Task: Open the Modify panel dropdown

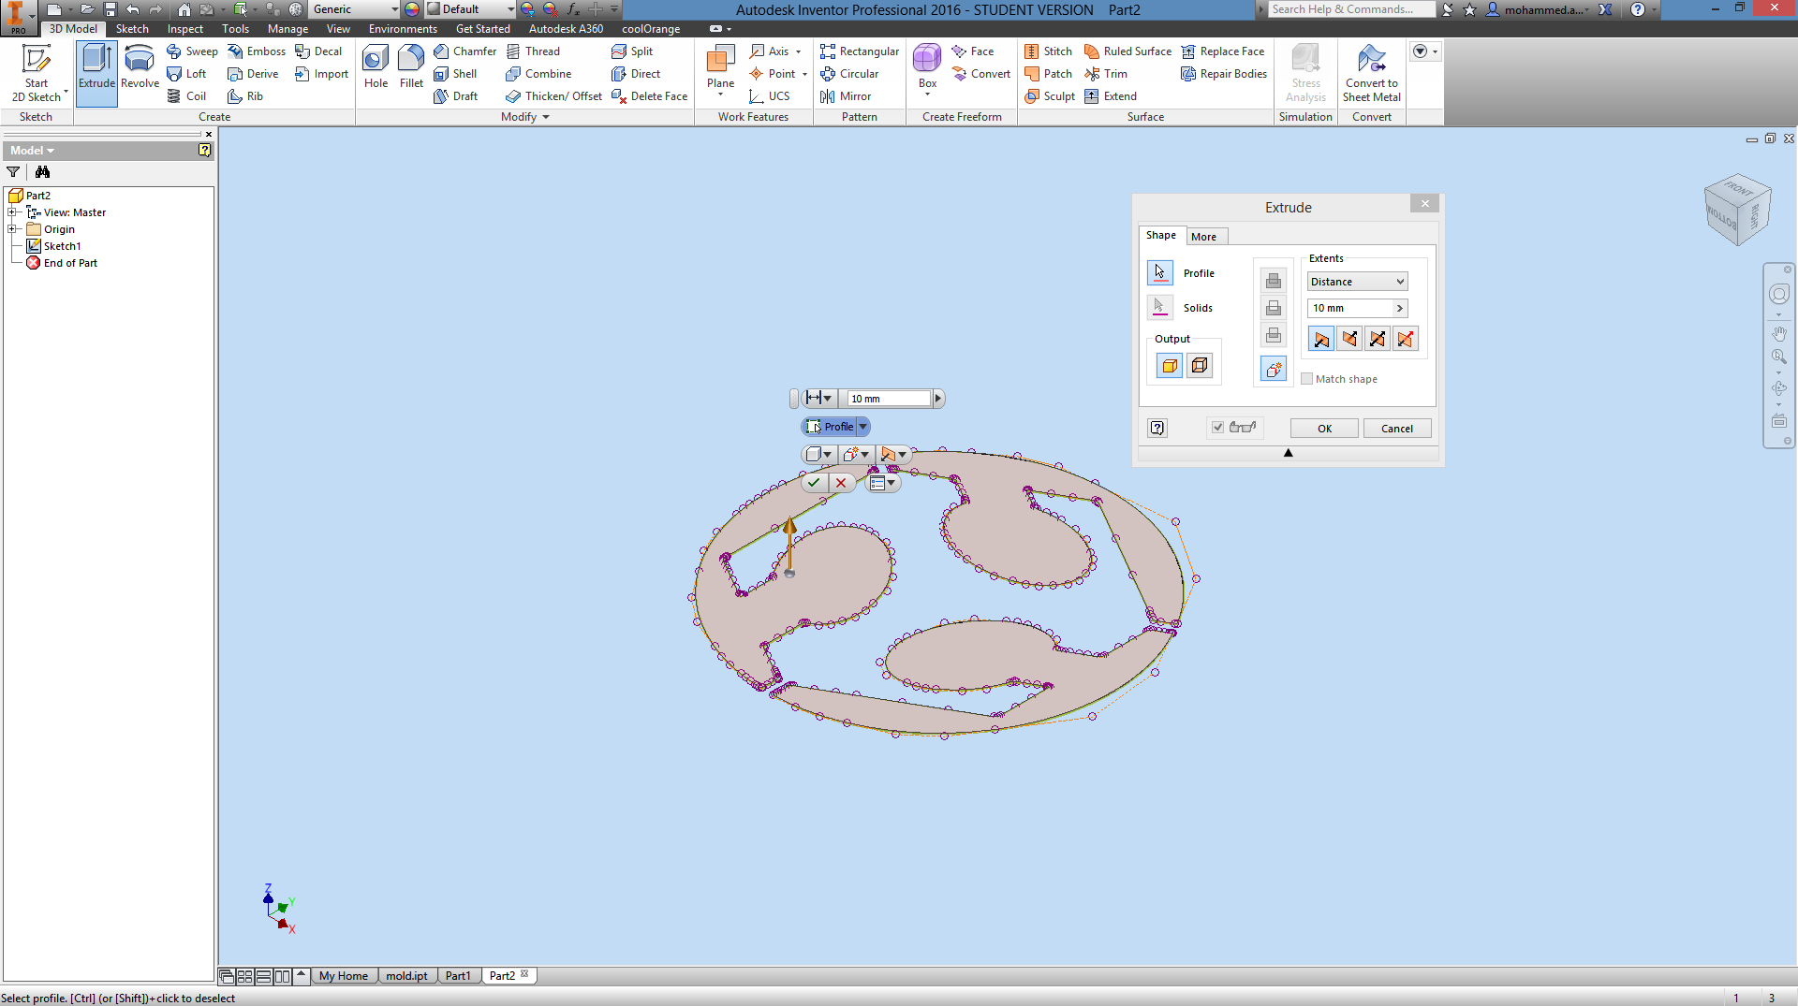Action: [524, 117]
